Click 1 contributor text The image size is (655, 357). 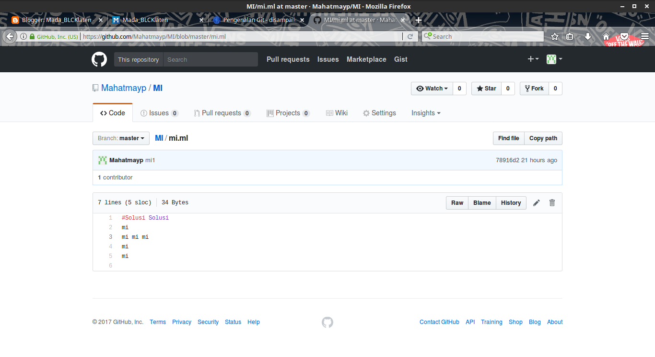pyautogui.click(x=115, y=178)
